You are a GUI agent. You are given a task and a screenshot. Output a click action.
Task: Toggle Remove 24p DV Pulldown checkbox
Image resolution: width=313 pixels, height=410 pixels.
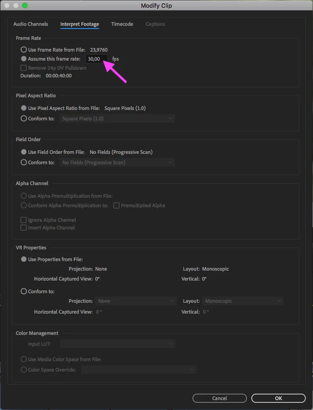pos(24,68)
